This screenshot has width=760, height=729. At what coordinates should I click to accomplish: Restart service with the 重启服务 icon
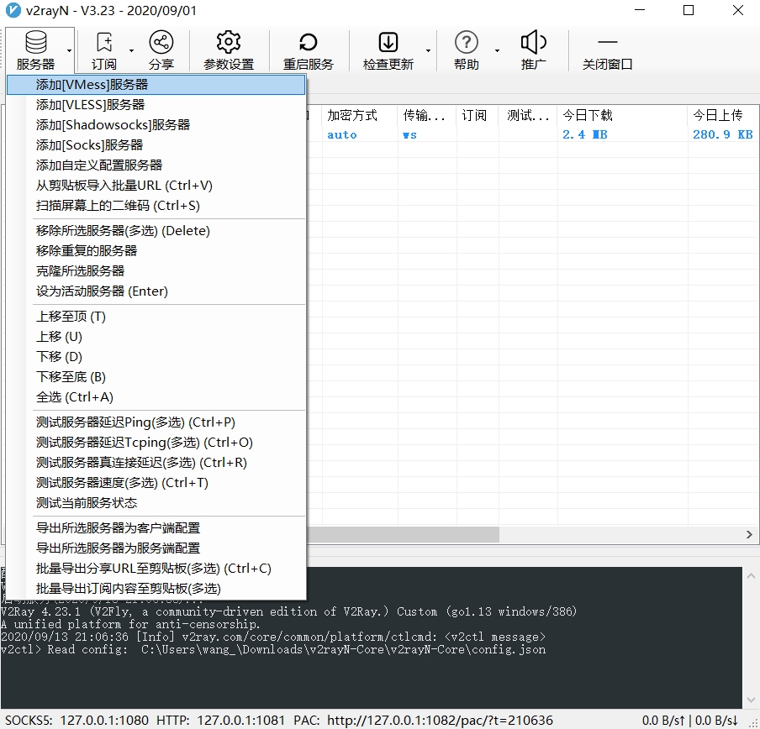coord(308,50)
